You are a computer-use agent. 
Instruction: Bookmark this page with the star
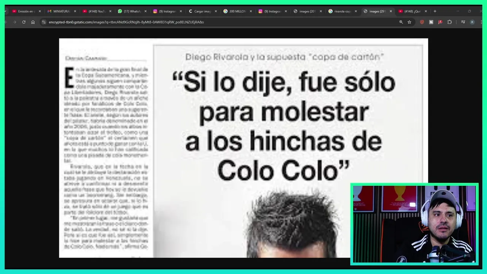[x=409, y=22]
